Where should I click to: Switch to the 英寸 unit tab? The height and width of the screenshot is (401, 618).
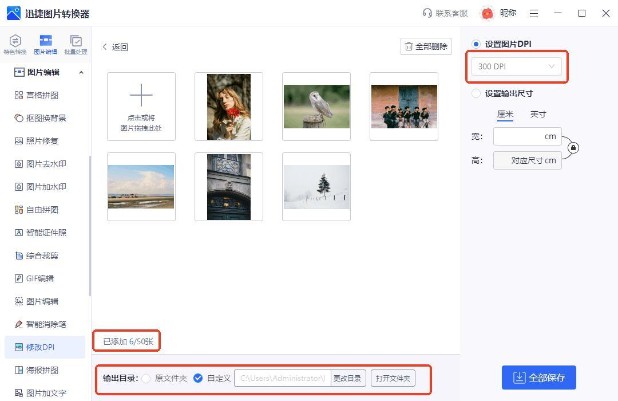538,114
